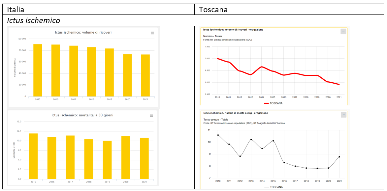Pick the 2010 data point on the rischio di morte line
Screen dimensions: 387x191
(x=218, y=135)
